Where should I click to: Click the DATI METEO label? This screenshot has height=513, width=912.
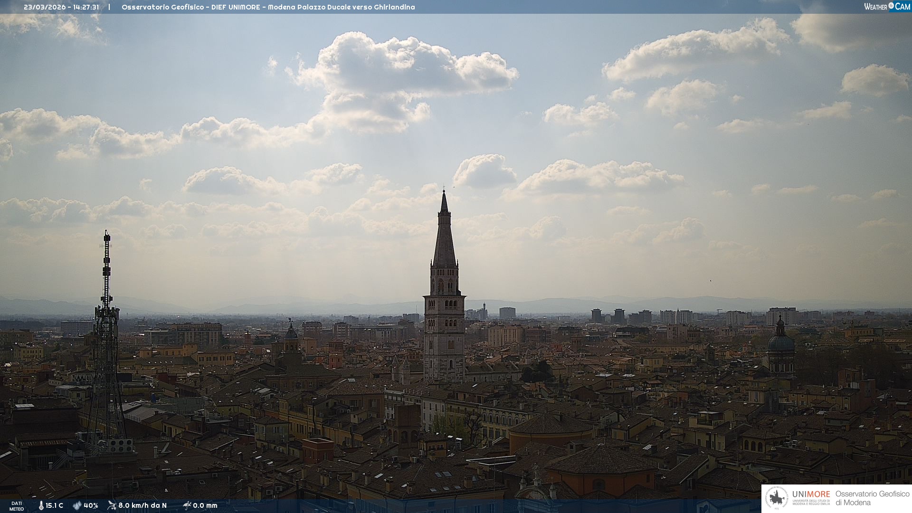(x=17, y=506)
